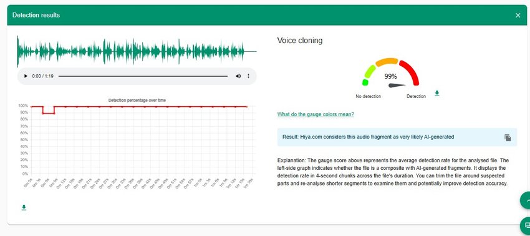Click the '0m 0s' time axis label

[x=27, y=182]
